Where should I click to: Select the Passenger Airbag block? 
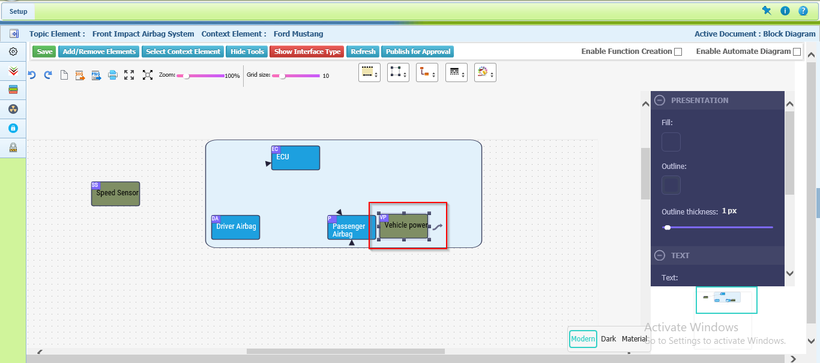[352, 227]
